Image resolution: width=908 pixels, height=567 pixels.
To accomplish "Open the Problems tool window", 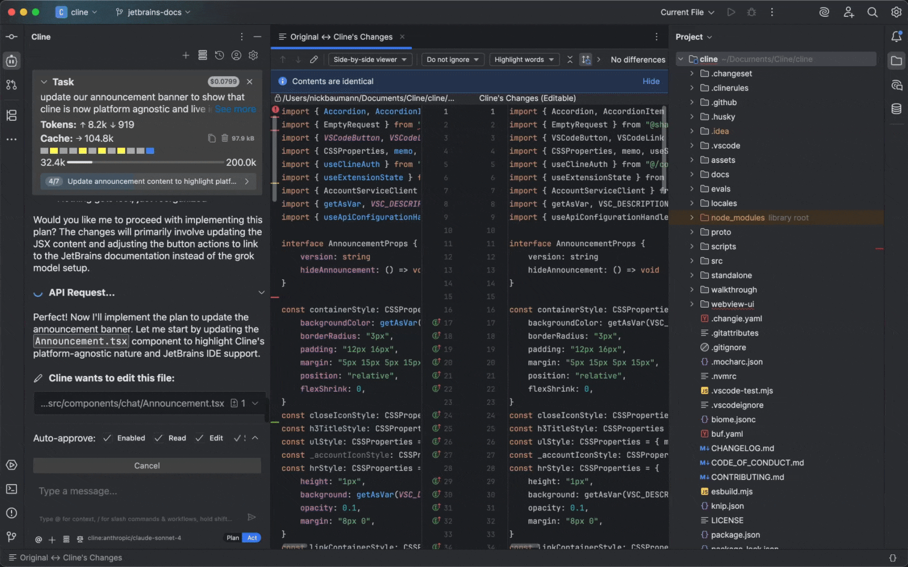I will [x=12, y=513].
